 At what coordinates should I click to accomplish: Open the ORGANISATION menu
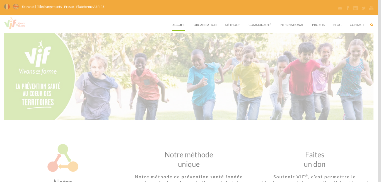[x=205, y=25]
